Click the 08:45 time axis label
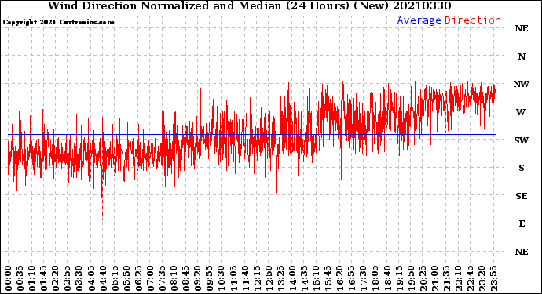 185,278
